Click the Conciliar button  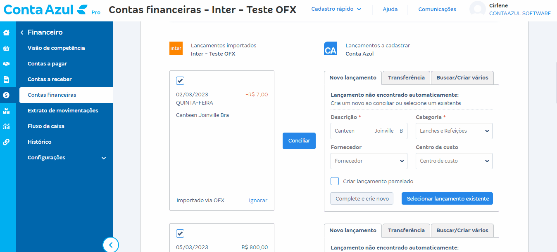click(x=299, y=141)
